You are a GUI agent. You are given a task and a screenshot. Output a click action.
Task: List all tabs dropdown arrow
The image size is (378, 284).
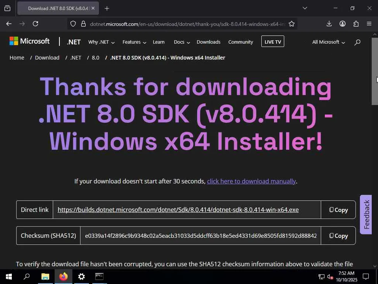(305, 8)
